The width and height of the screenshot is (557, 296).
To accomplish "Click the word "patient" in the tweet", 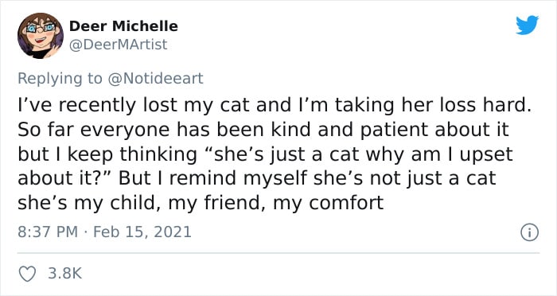I will tap(395, 131).
